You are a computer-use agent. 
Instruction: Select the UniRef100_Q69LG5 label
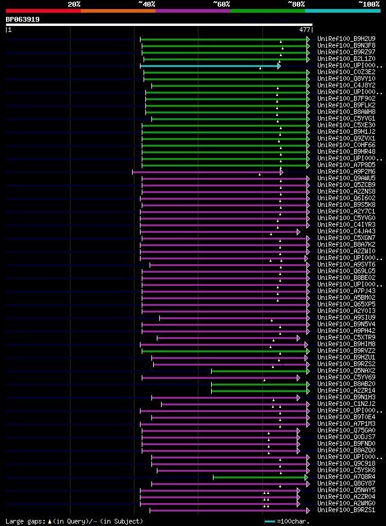click(346, 271)
